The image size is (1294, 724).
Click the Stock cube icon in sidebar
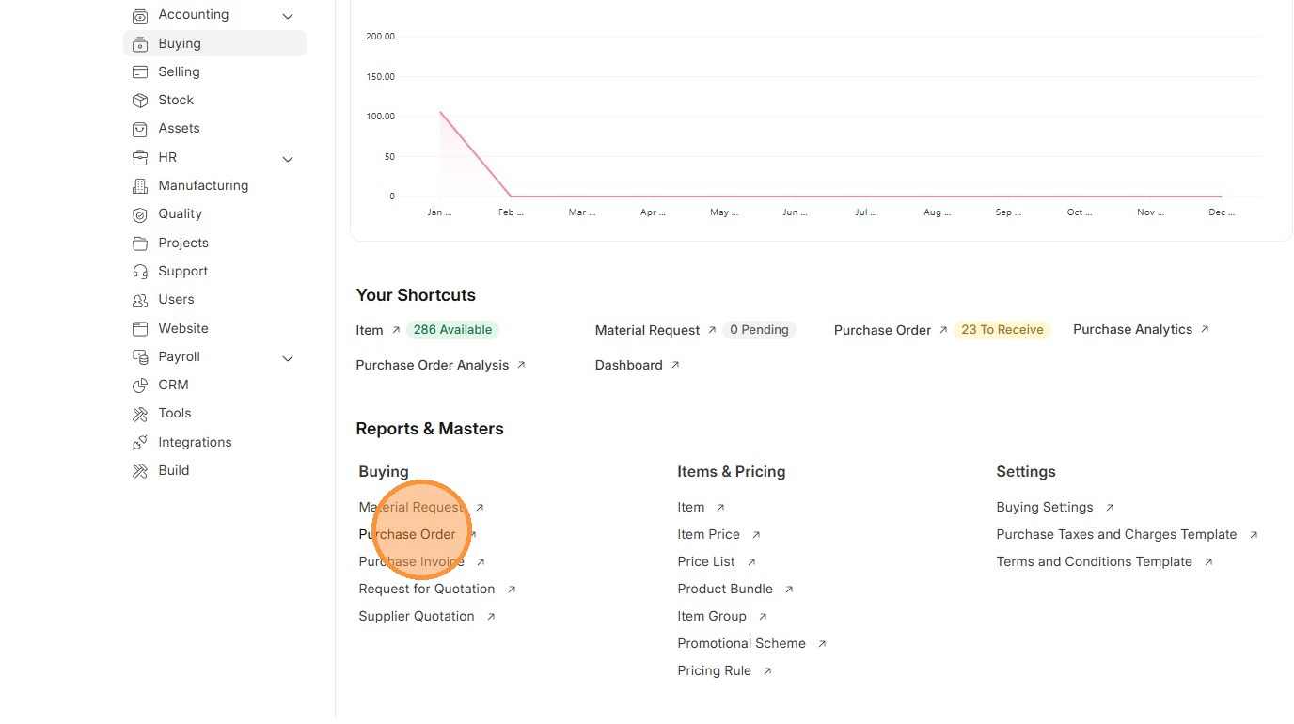point(140,101)
